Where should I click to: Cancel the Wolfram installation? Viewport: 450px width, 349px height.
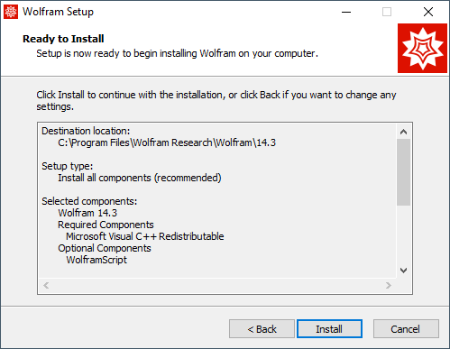[x=406, y=329]
